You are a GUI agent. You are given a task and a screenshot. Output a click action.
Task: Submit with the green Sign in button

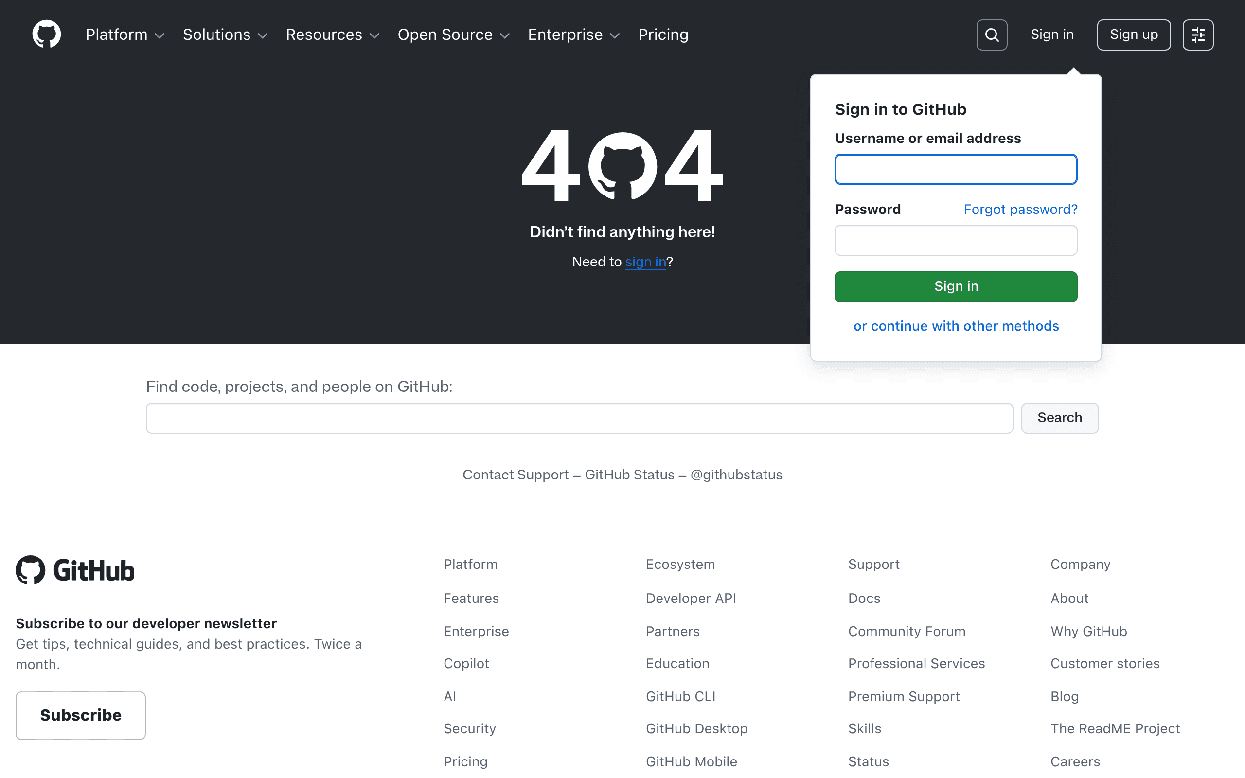[956, 286]
